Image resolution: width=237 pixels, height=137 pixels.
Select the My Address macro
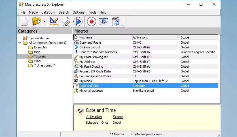point(146,62)
